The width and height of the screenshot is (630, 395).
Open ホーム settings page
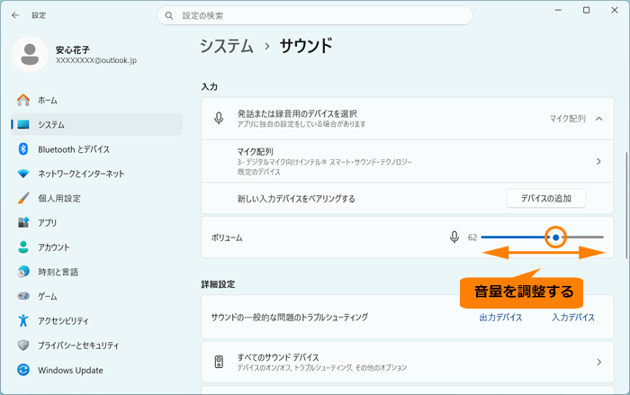click(96, 100)
